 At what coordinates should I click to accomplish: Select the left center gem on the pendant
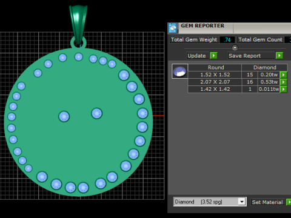(64, 116)
